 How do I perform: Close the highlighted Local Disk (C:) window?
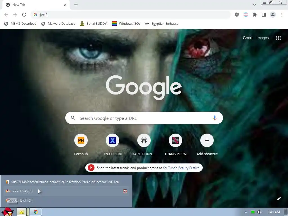(125, 191)
